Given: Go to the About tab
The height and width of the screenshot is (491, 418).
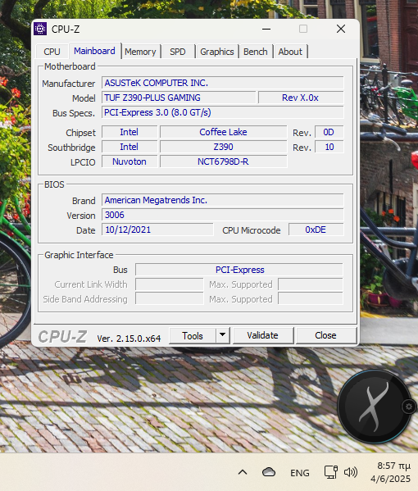Looking at the screenshot, I should 290,52.
